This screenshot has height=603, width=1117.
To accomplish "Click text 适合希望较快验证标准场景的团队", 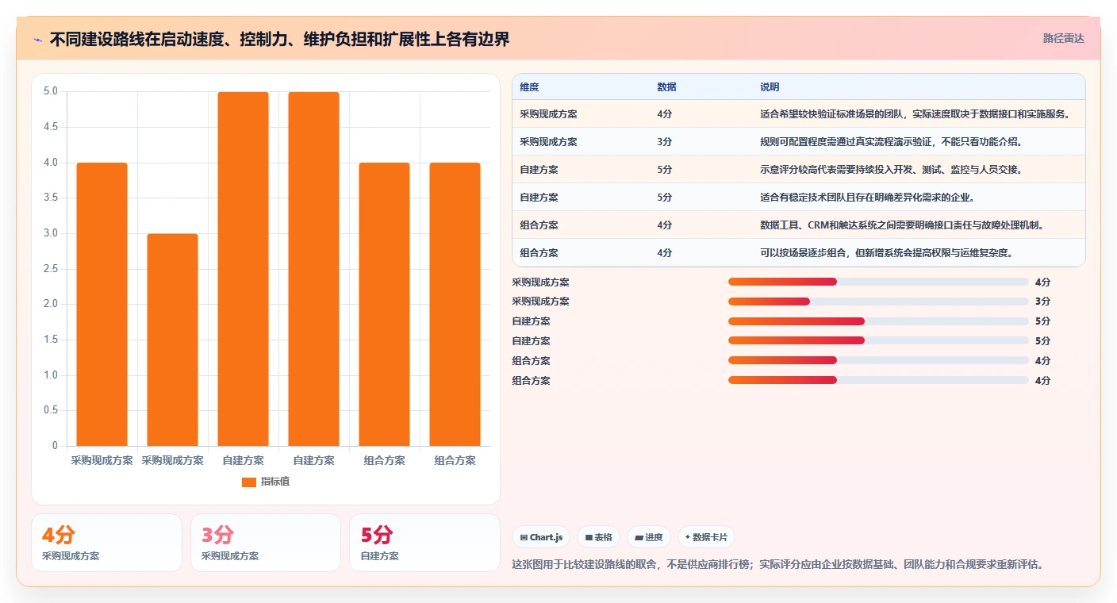I will (835, 114).
